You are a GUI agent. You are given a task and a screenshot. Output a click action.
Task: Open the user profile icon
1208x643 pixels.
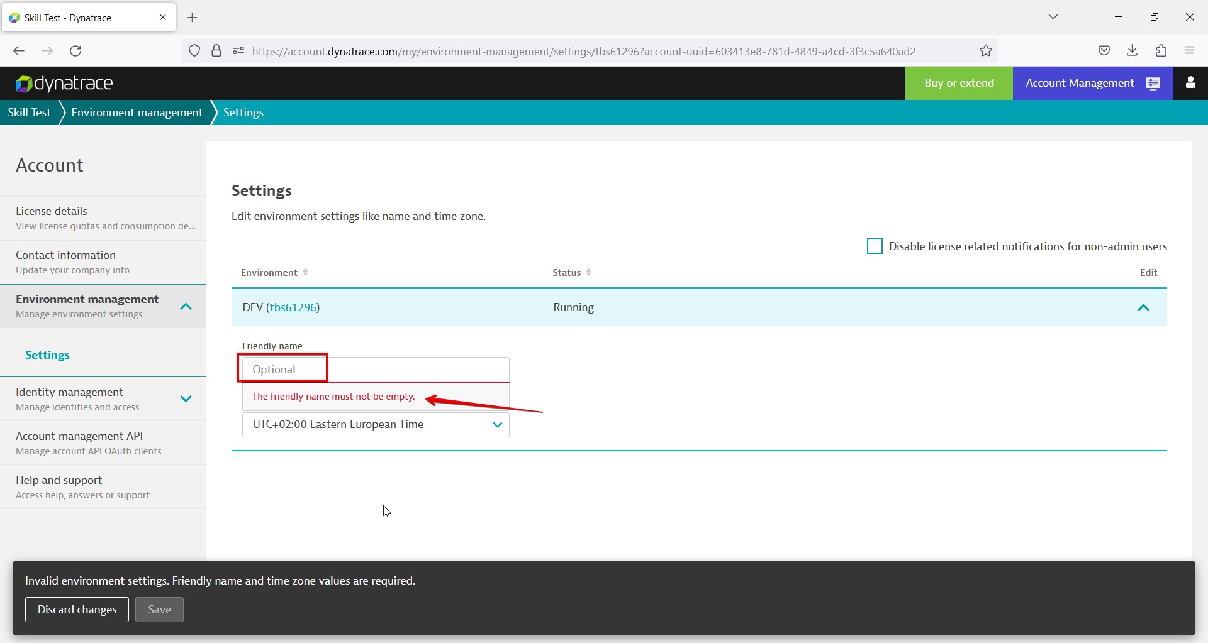click(1190, 83)
